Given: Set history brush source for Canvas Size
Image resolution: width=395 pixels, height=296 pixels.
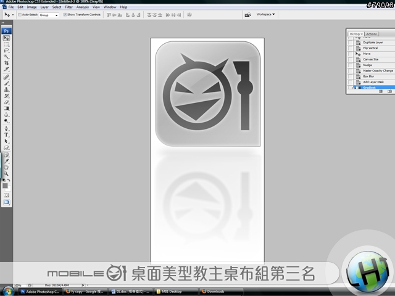Looking at the screenshot, I should click(351, 59).
